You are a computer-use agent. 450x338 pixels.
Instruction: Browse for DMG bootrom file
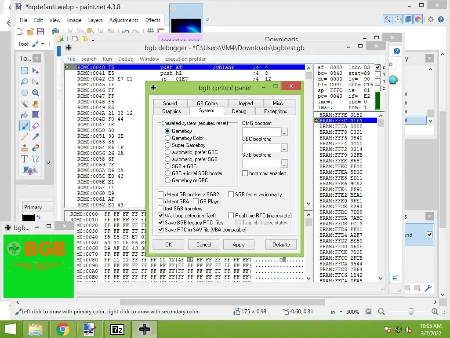point(284,132)
